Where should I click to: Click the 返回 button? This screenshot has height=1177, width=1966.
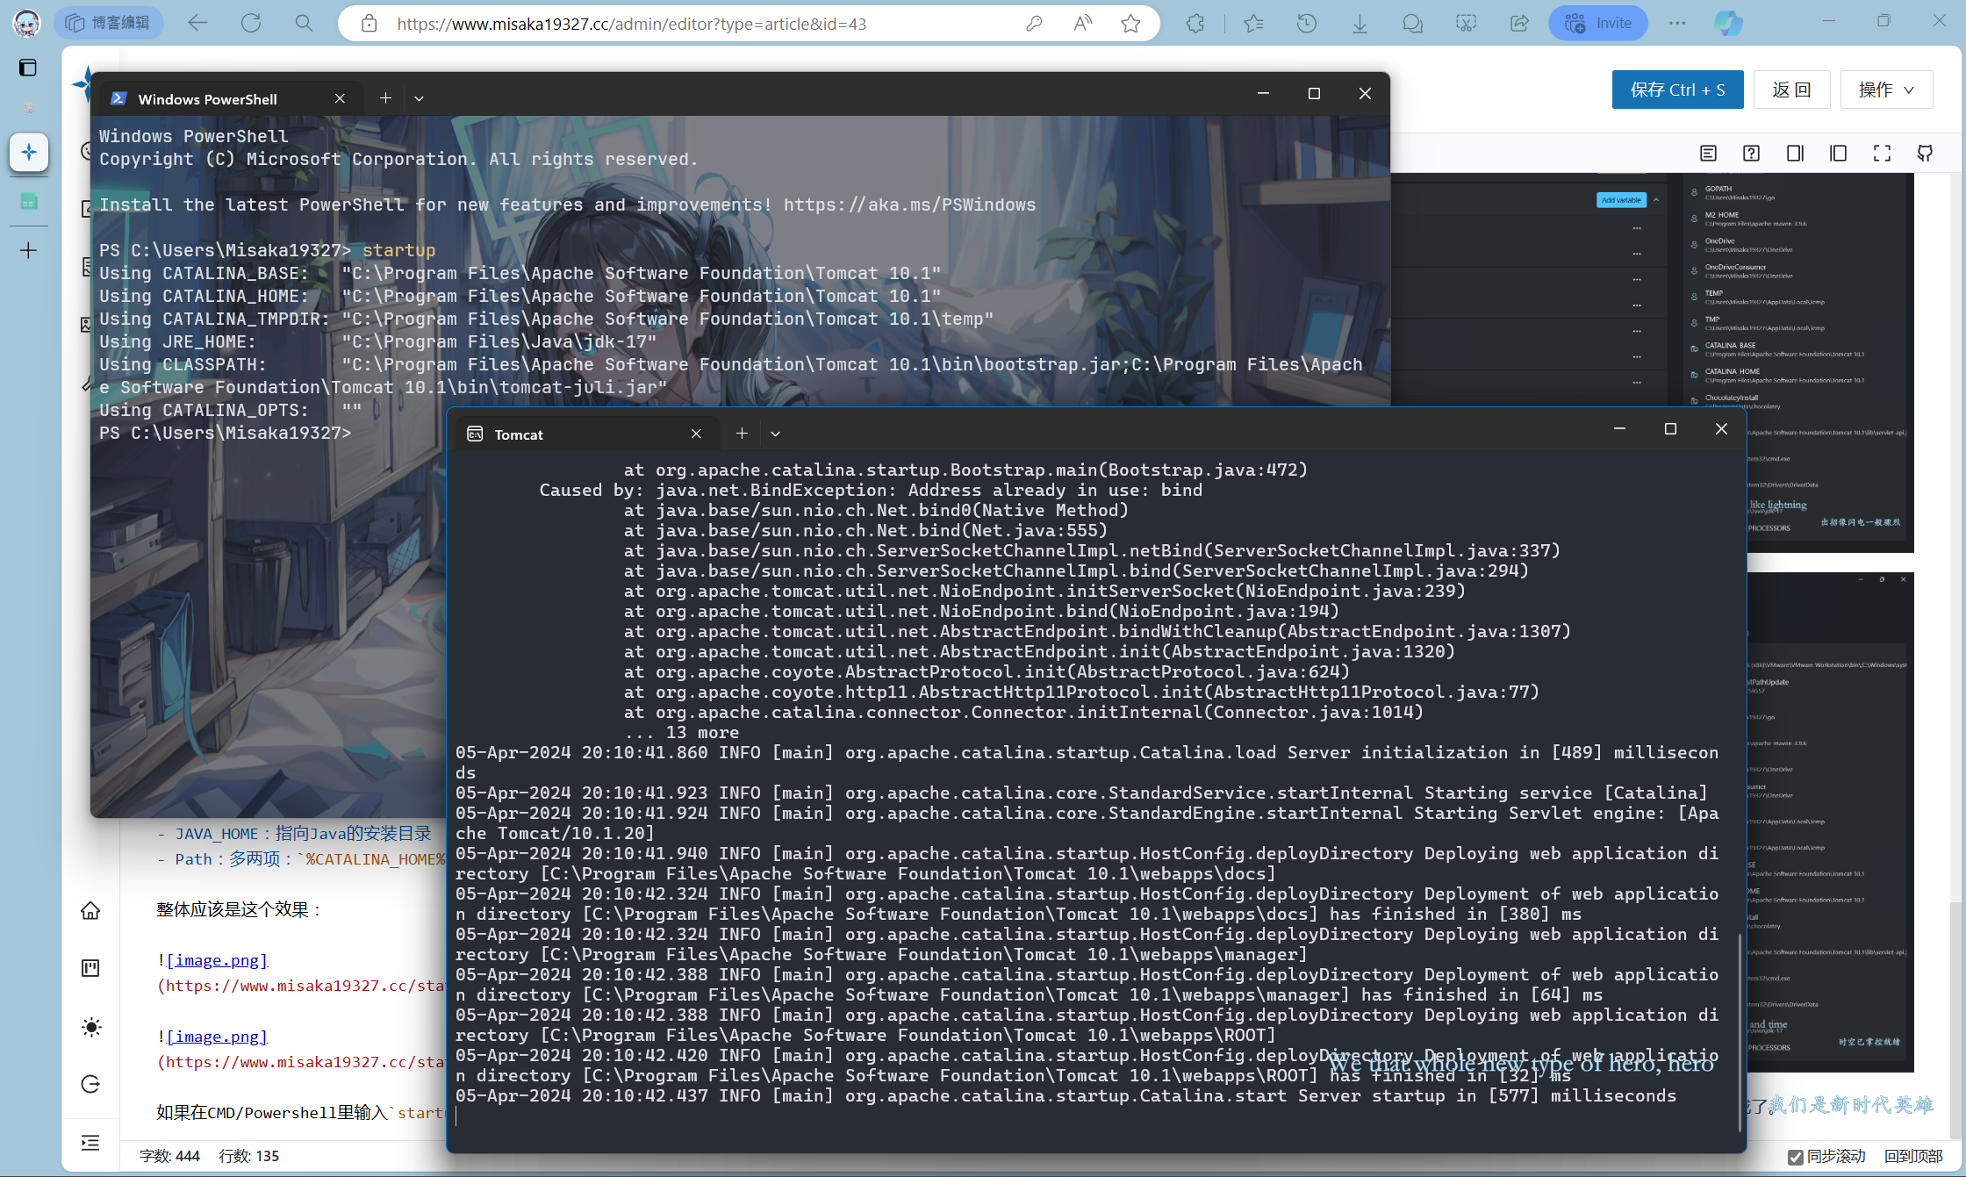click(1791, 90)
